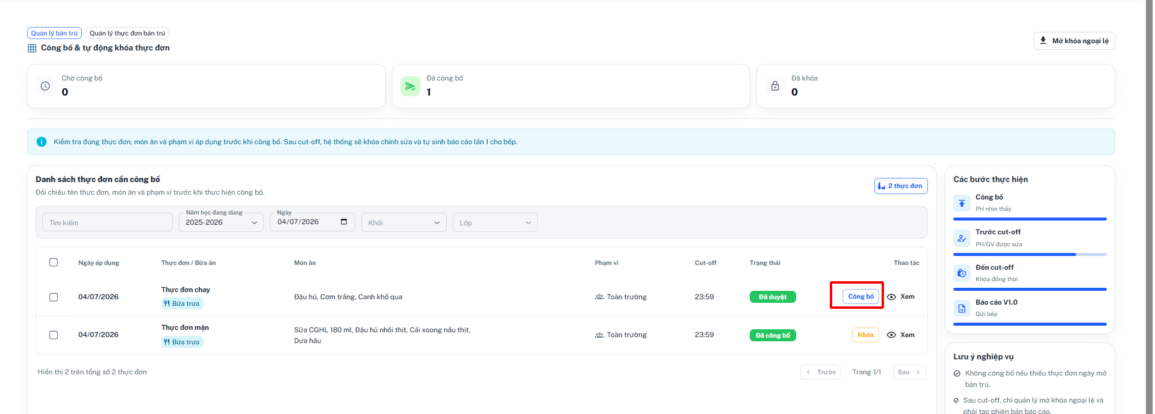Click the progress bar under Báo cáo V1.0 step
The height and width of the screenshot is (414, 1155).
1030,324
